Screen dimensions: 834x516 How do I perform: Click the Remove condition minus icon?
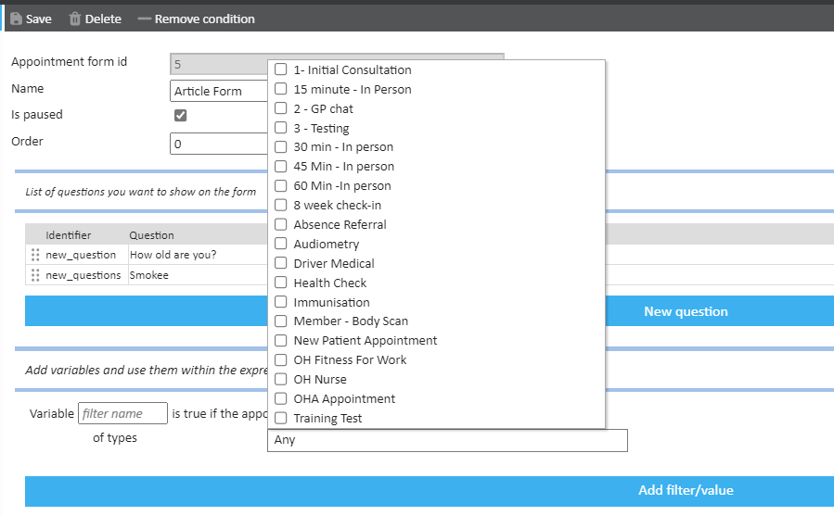click(x=144, y=19)
